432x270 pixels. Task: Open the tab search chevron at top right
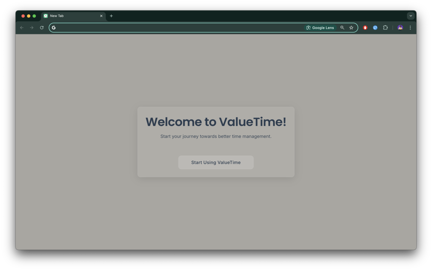[x=411, y=16]
